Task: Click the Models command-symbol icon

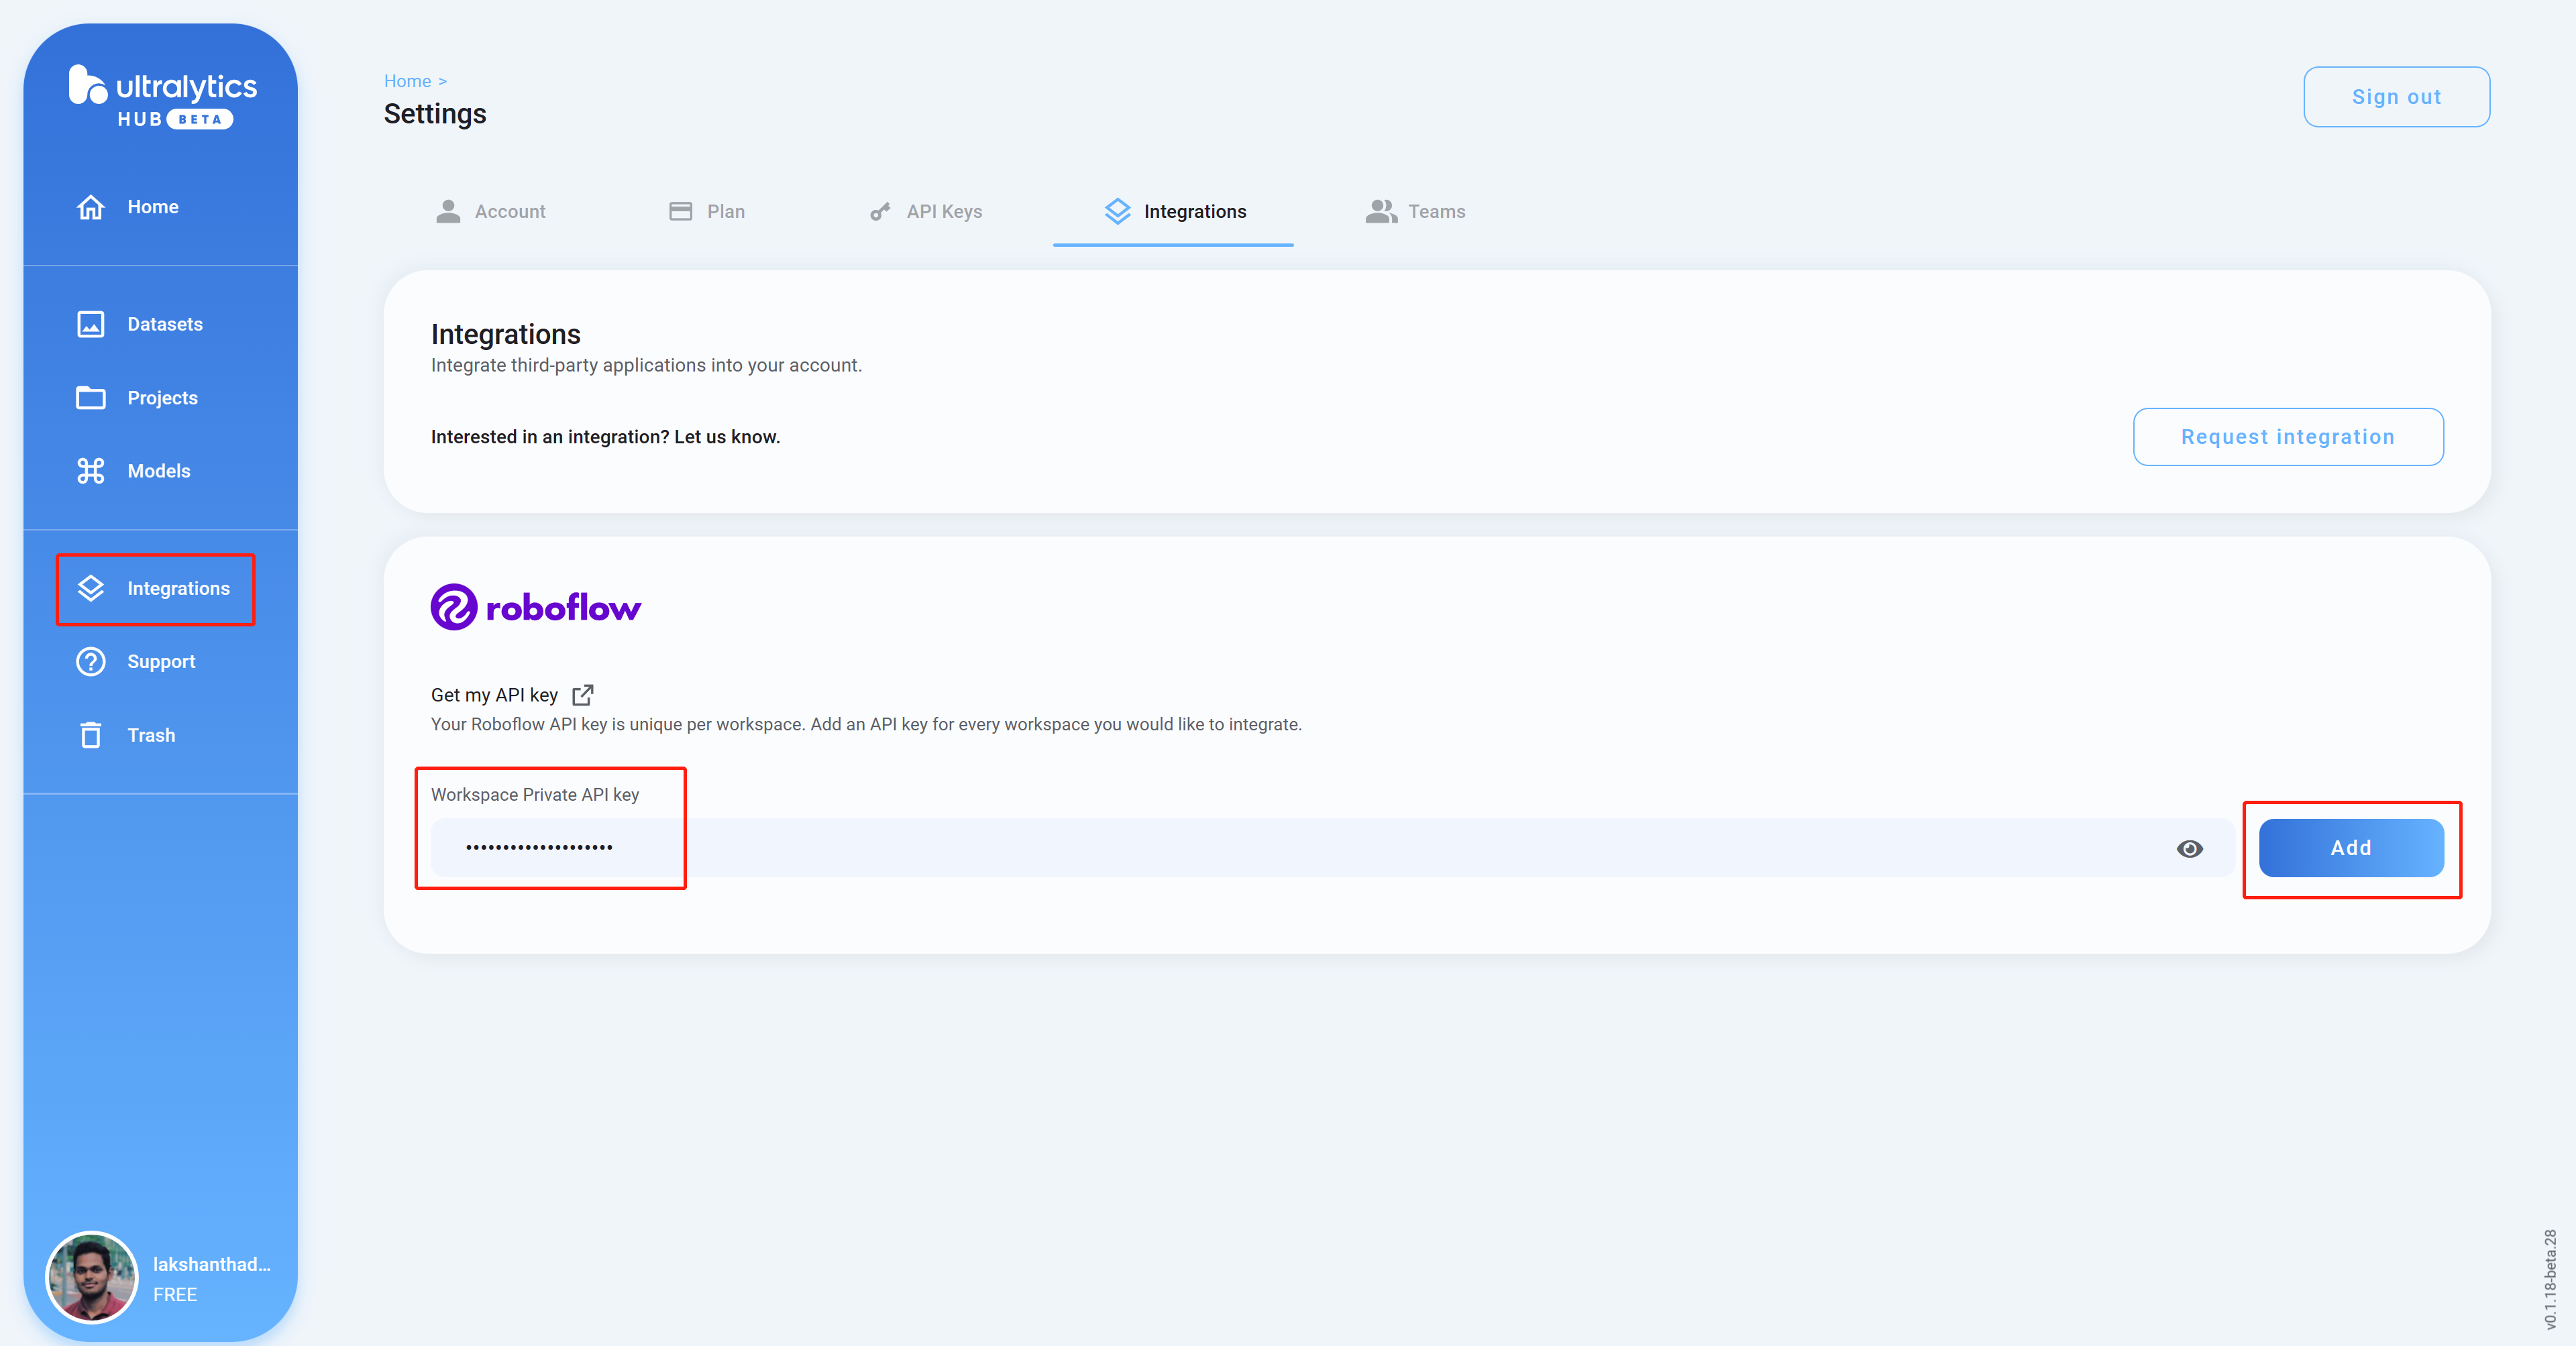Action: coord(90,471)
